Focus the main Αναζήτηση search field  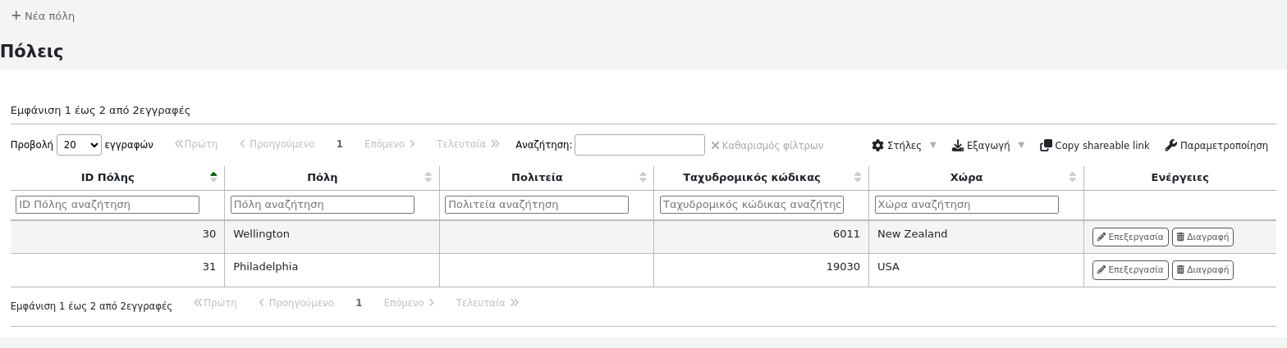click(x=639, y=145)
